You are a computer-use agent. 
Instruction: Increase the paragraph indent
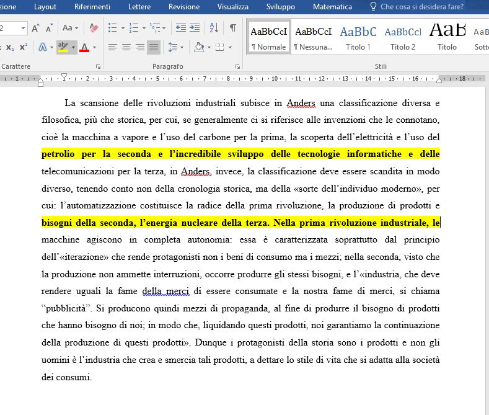[195, 28]
